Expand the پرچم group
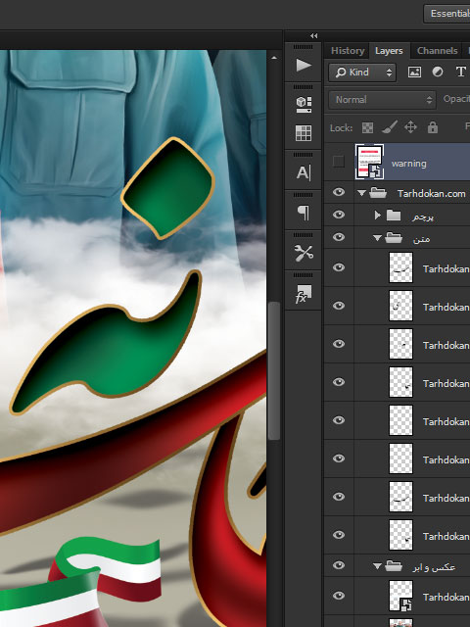This screenshot has height=627, width=470. click(x=378, y=216)
